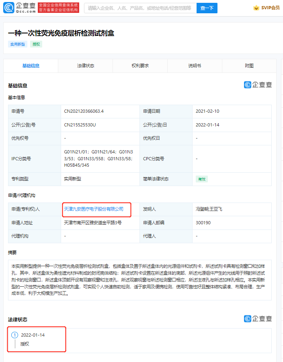283x362 pixels.
Task: Click the red 全国企业信用查询系统 banner badge
Action: point(59,8)
